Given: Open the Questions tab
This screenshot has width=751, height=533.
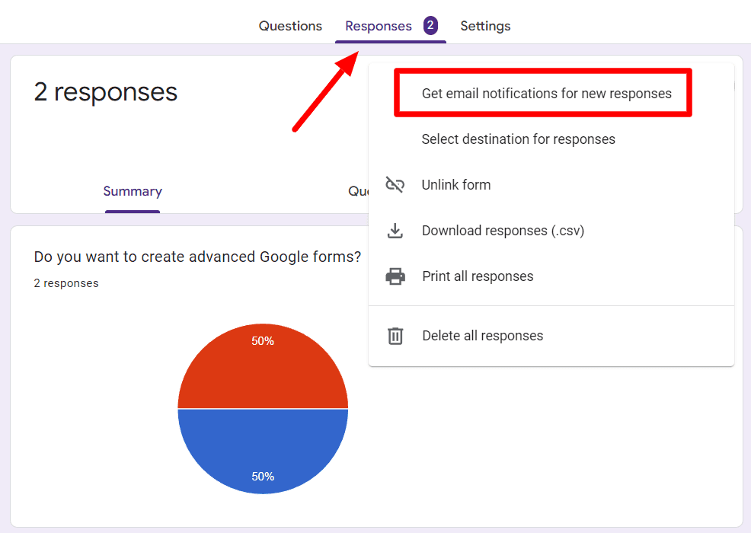Looking at the screenshot, I should 290,26.
